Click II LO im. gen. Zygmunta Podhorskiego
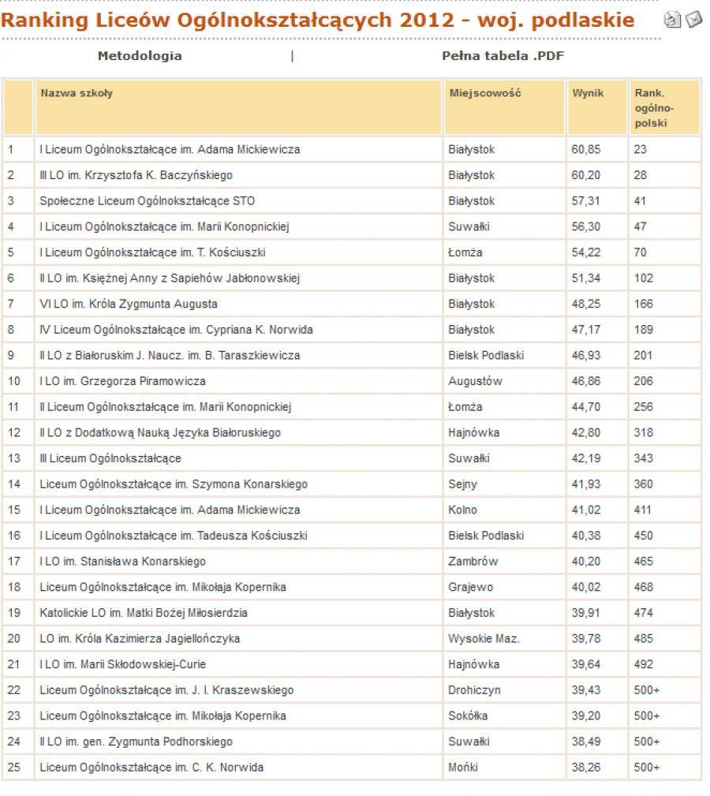This screenshot has width=710, height=796. tap(136, 742)
